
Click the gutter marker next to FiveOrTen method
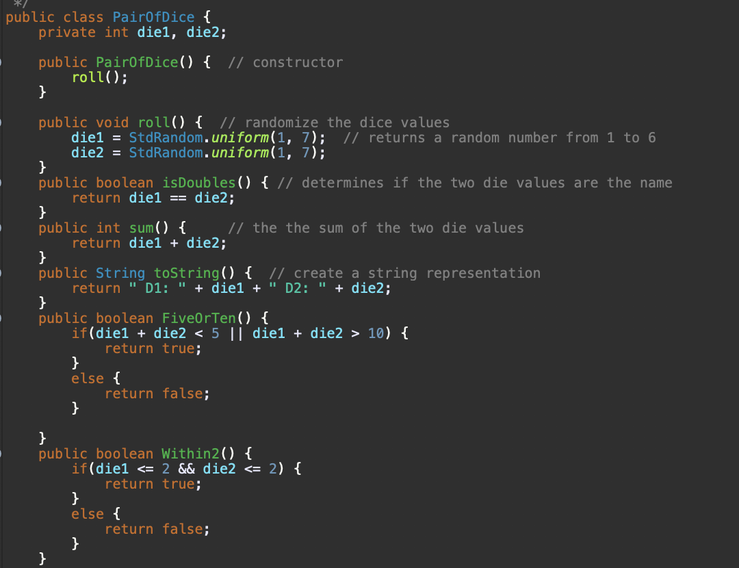[x=2, y=318]
